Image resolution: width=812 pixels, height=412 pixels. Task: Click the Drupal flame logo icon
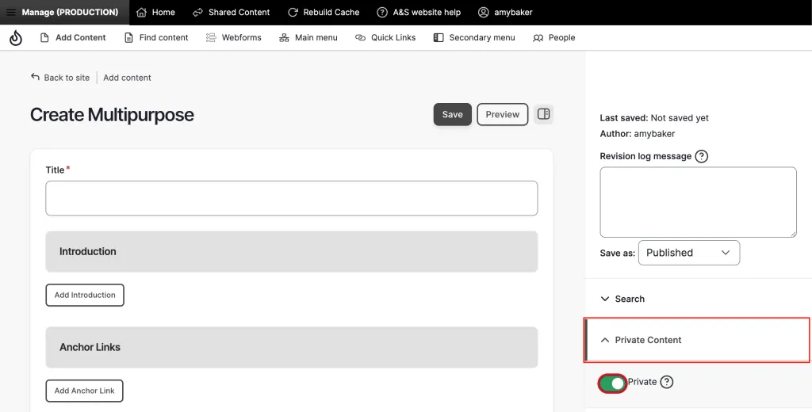click(16, 38)
